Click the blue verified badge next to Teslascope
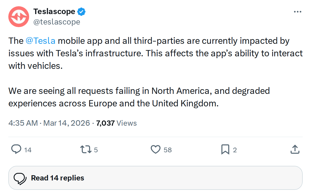 coord(81,11)
